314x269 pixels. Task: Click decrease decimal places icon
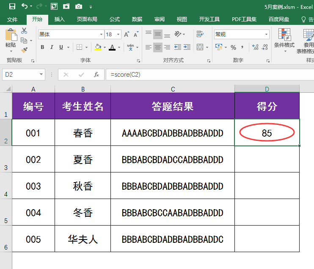click(265, 47)
